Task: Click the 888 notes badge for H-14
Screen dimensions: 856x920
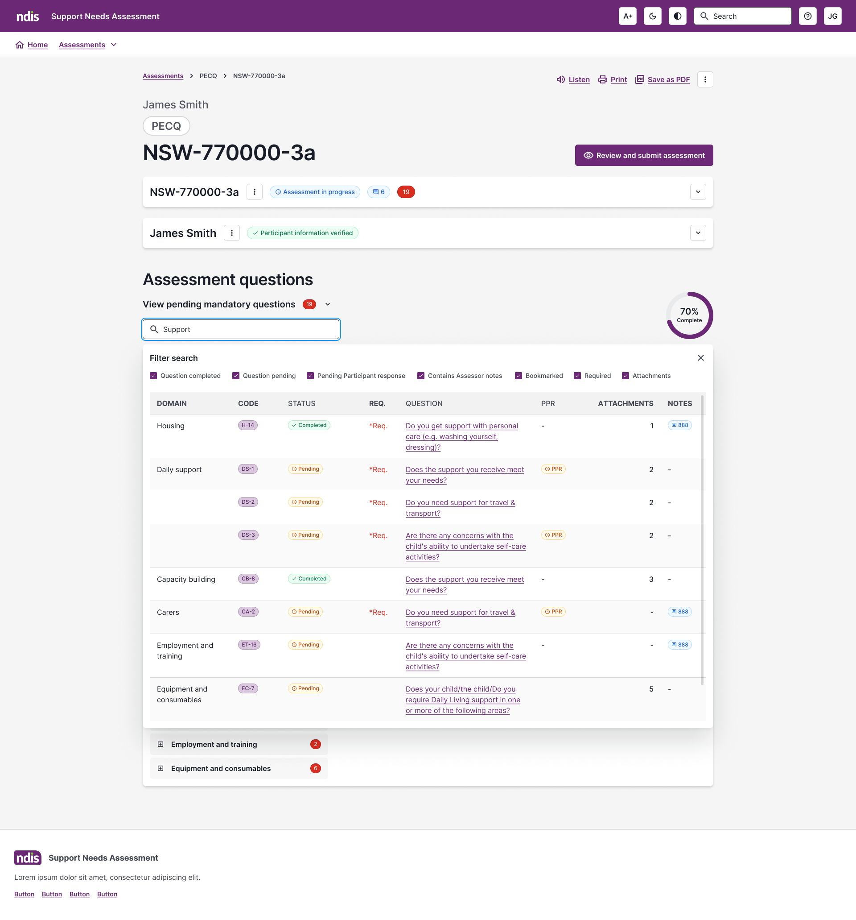Action: pyautogui.click(x=679, y=425)
